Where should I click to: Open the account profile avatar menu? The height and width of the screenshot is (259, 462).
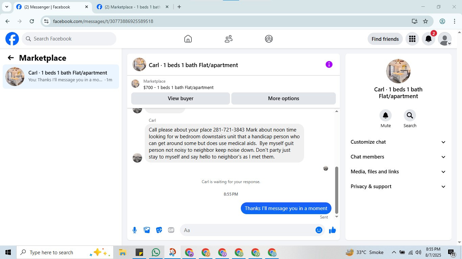coord(445,39)
